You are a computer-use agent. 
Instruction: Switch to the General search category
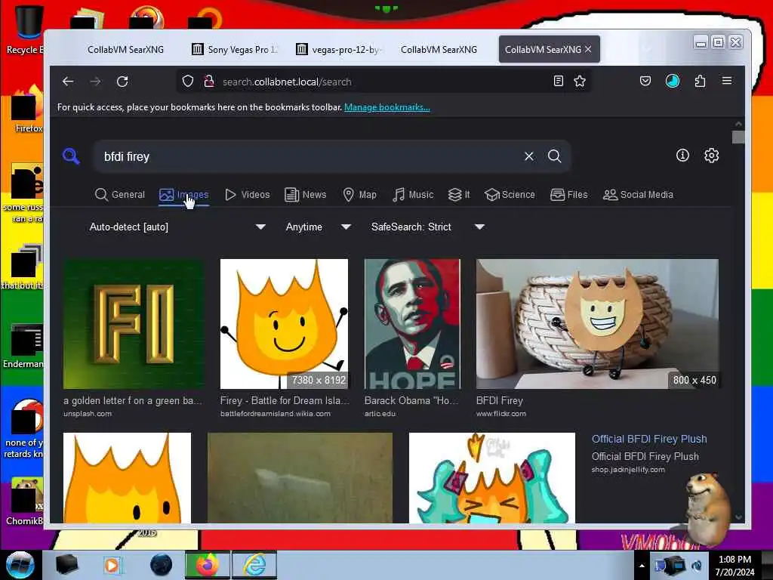[x=120, y=194]
